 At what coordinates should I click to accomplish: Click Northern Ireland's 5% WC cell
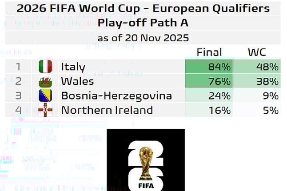(x=257, y=110)
